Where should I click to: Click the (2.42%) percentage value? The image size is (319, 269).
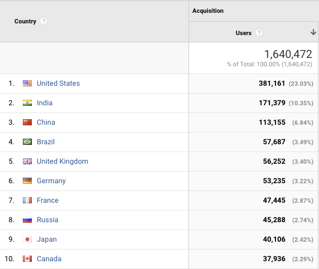pos(303,239)
